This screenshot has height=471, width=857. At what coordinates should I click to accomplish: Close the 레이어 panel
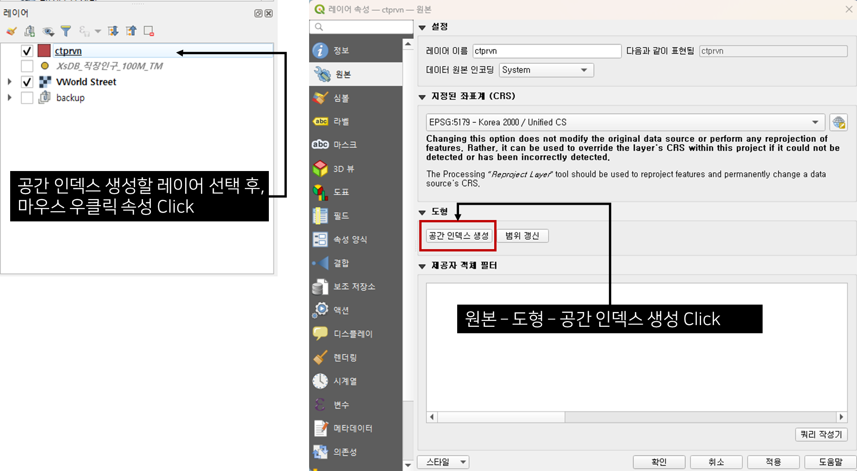[x=268, y=13]
